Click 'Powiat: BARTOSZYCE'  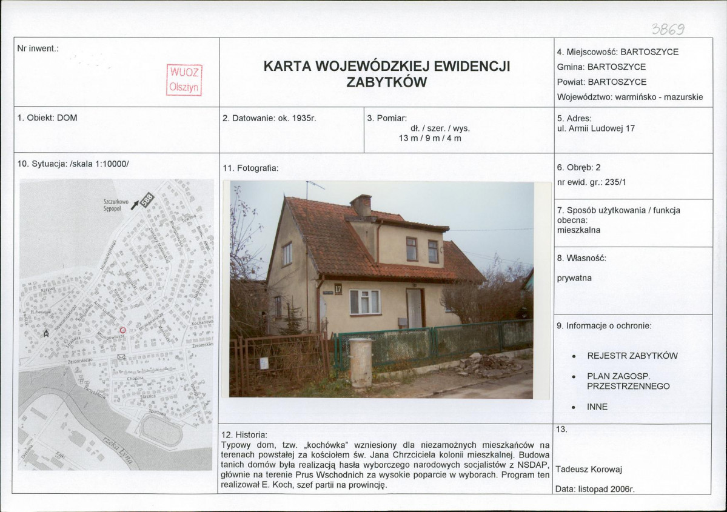pos(602,82)
